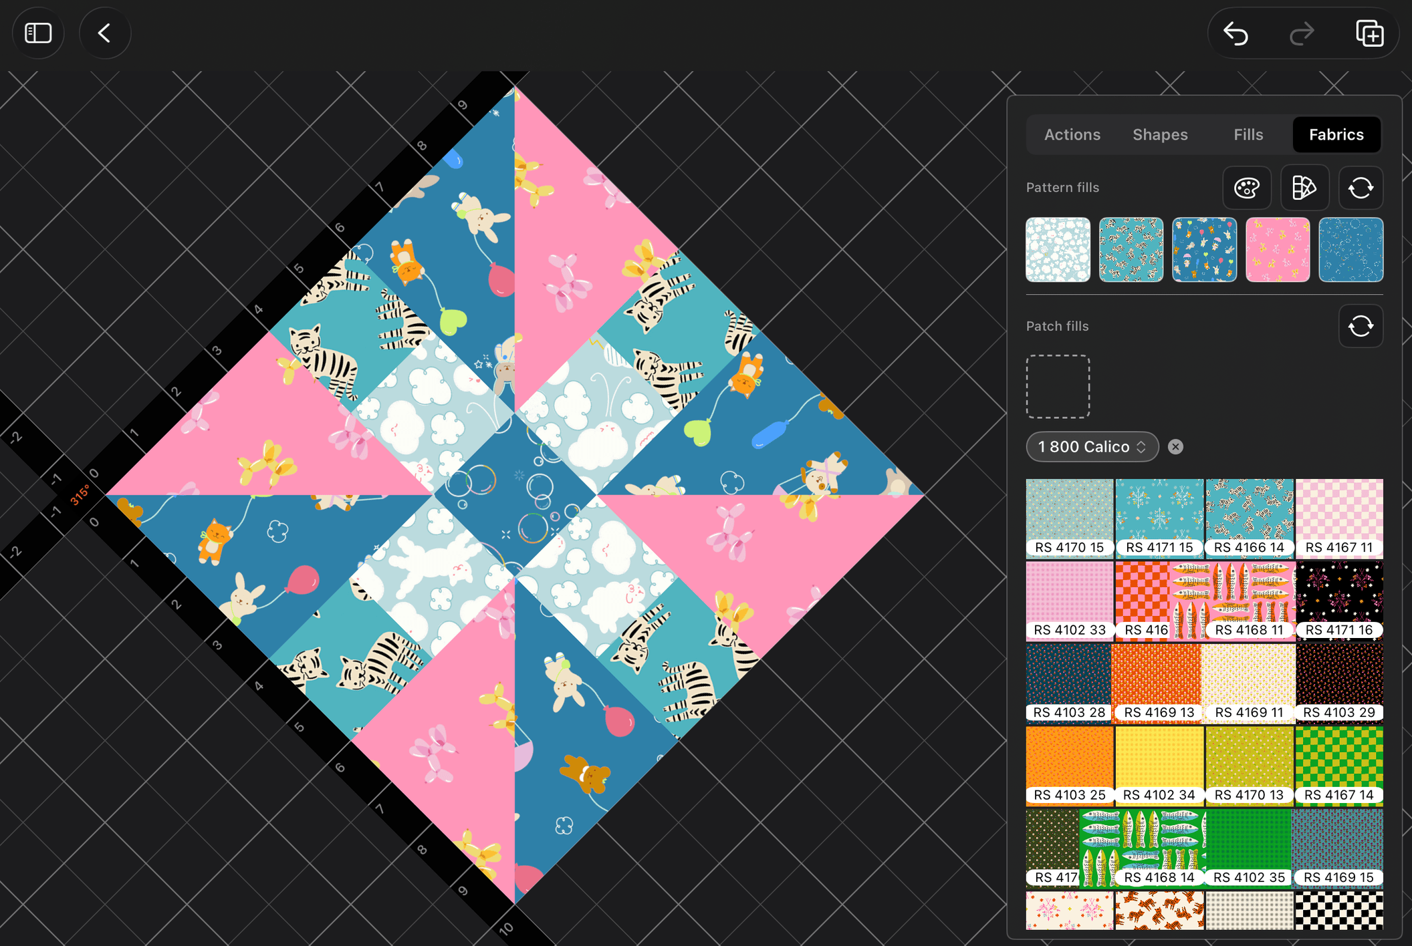Choose fabric RS 4169 11
Screen dimensions: 1412x946
click(1249, 683)
